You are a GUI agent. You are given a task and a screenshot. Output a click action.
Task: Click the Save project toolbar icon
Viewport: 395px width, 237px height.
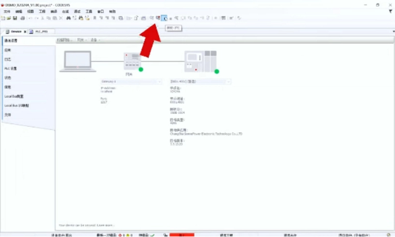[15, 18]
